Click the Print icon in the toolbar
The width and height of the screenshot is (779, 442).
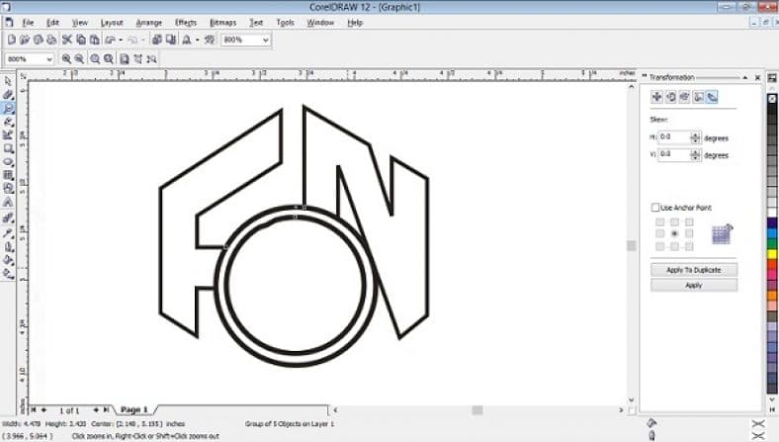click(51, 40)
